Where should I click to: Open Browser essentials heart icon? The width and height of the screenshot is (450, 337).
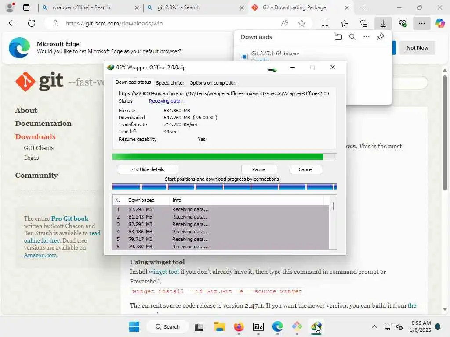403,23
